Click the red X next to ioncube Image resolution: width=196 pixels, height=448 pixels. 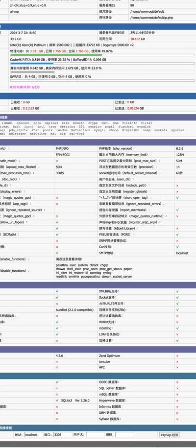(177, 361)
